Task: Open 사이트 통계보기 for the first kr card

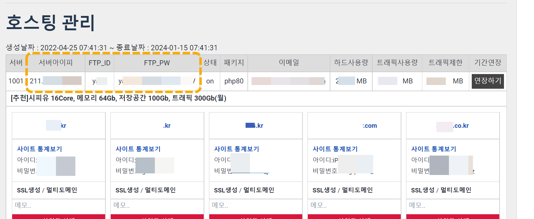Action: click(x=39, y=149)
